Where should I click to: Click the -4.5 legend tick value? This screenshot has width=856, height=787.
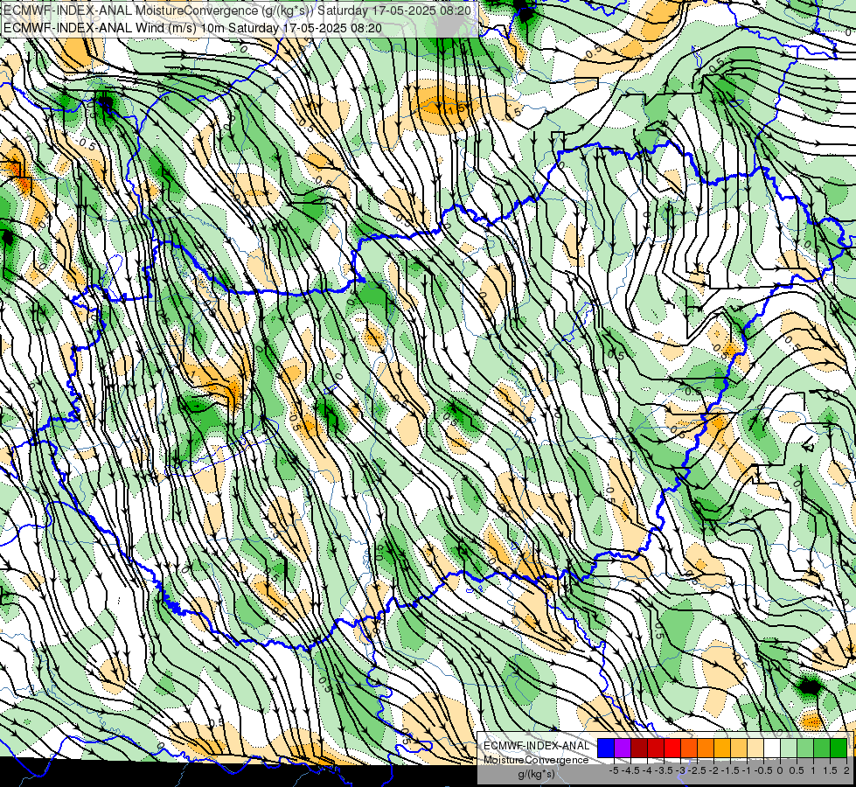630,770
